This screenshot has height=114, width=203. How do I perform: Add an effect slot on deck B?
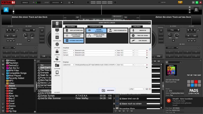[x=173, y=41]
